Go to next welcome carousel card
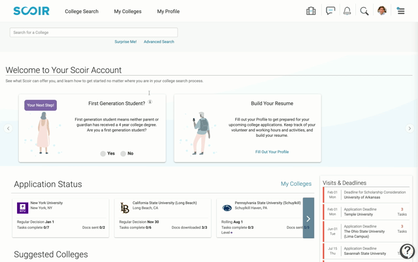418x262 pixels. coord(410,128)
